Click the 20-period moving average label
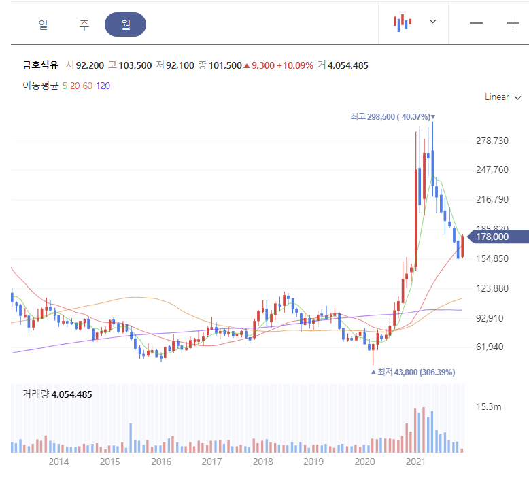The image size is (529, 486). click(x=75, y=86)
